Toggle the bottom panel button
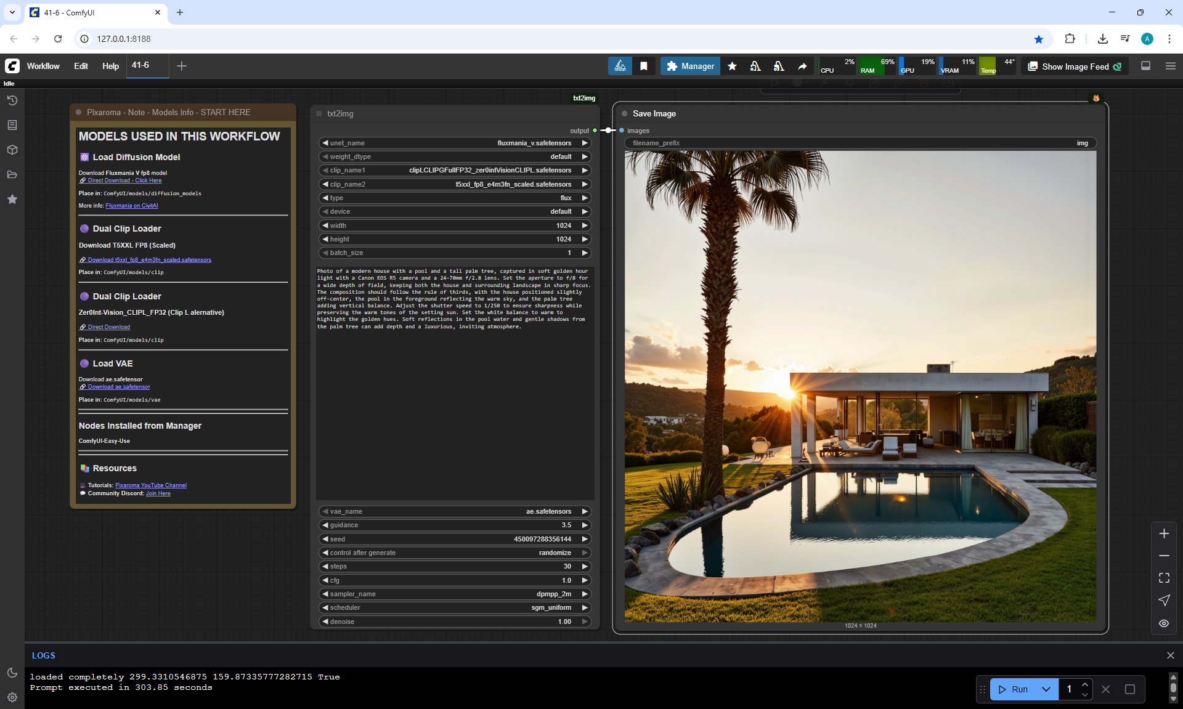The width and height of the screenshot is (1183, 709). click(x=1145, y=66)
